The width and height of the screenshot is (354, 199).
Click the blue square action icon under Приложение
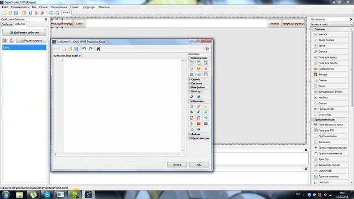[191, 75]
